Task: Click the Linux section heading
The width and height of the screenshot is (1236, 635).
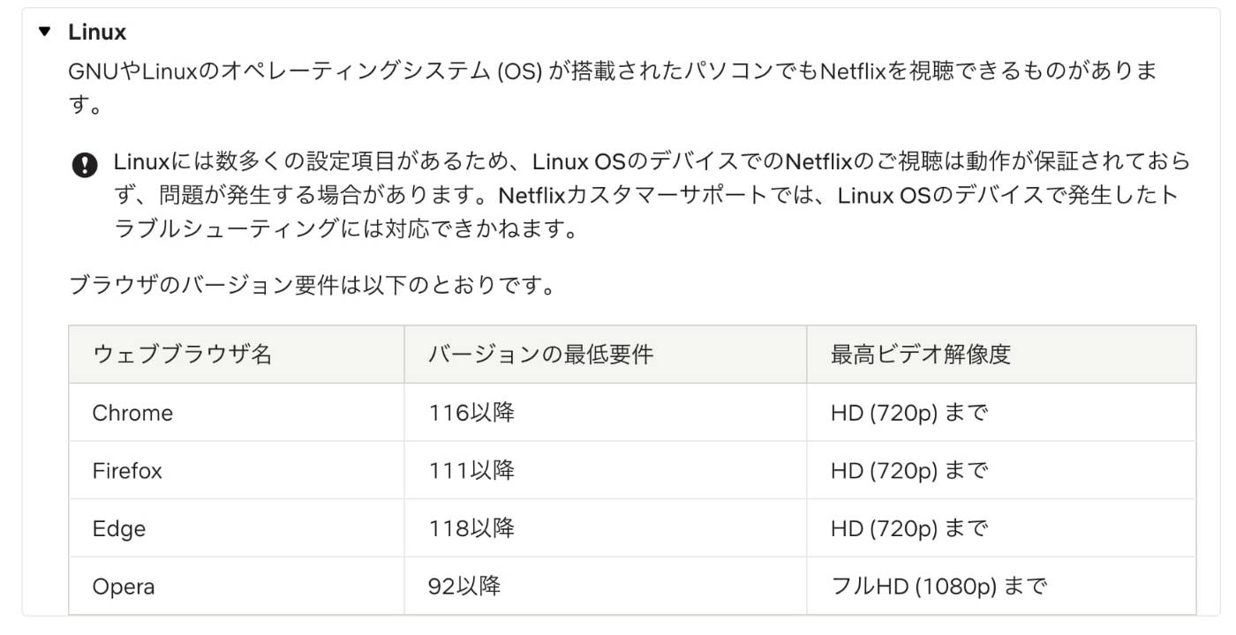Action: click(97, 33)
